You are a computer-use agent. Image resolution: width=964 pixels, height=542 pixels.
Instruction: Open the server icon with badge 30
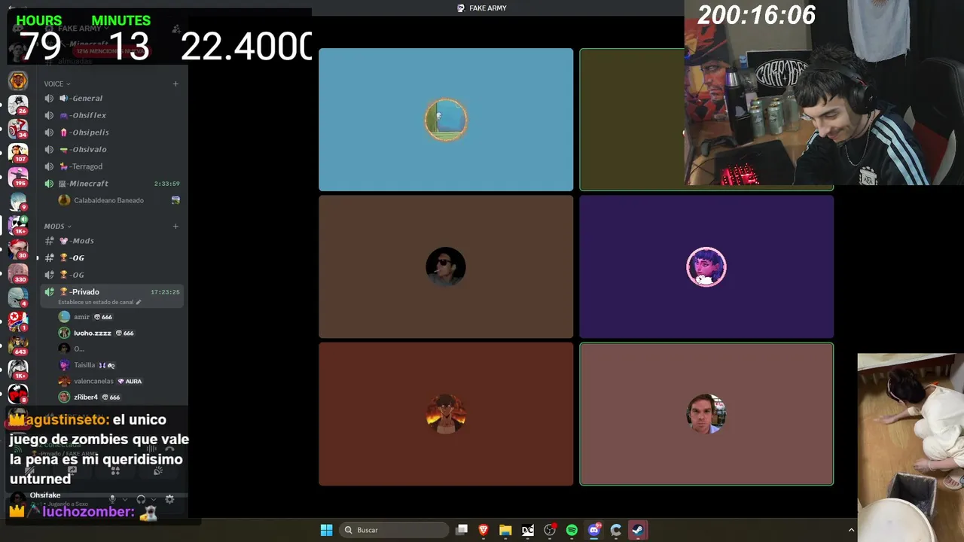pos(18,249)
